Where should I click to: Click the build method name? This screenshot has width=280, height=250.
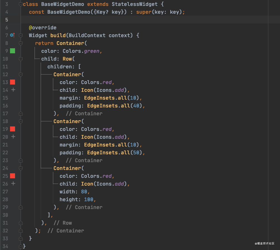pos(58,35)
